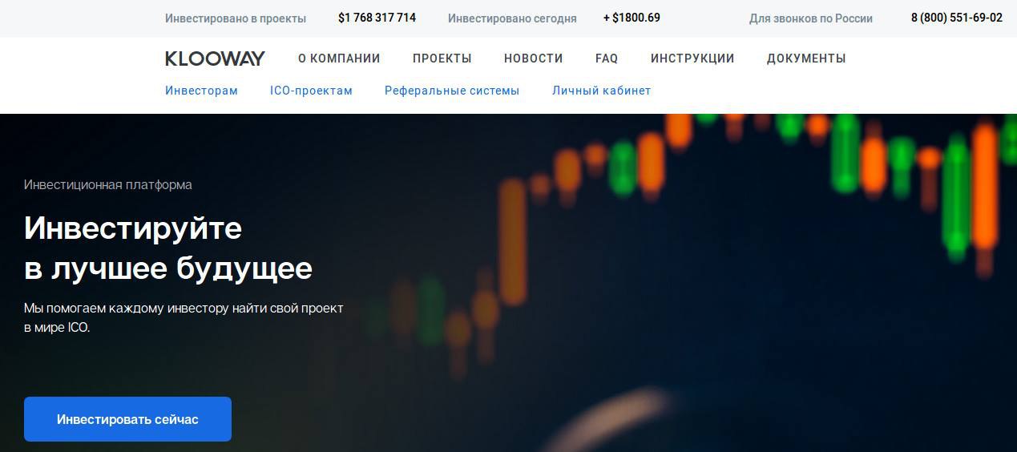Click the $1 768 317 714 invested amount

pos(377,18)
